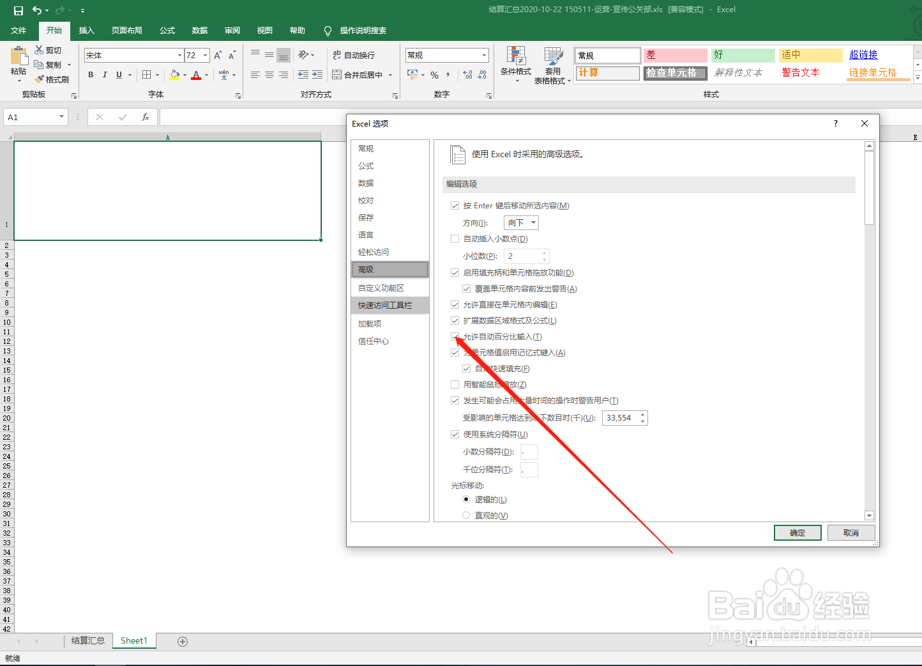Click the Paste icon in clipboard group
The image size is (922, 666).
pos(19,56)
